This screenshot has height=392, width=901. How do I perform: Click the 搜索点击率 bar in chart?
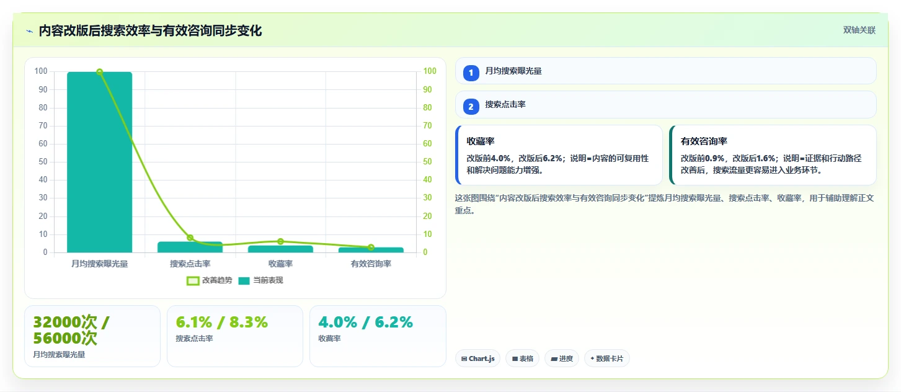pos(190,247)
